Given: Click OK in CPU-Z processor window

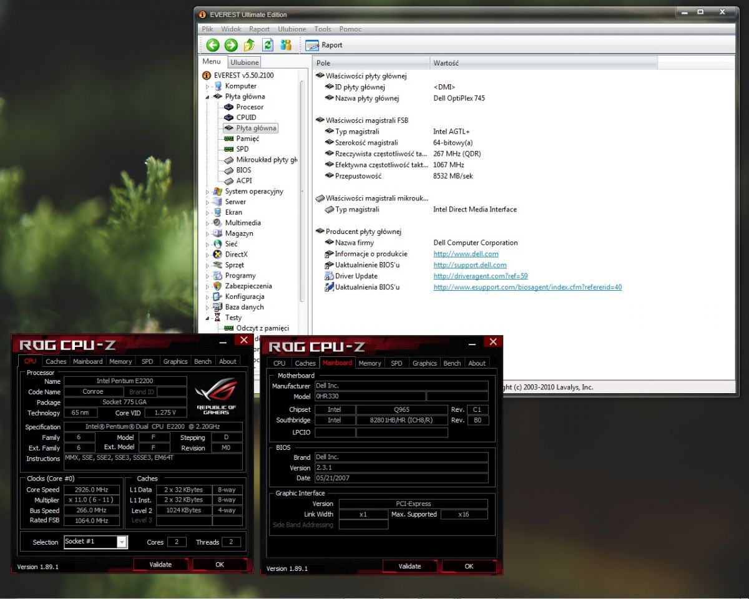Looking at the screenshot, I should tap(220, 564).
